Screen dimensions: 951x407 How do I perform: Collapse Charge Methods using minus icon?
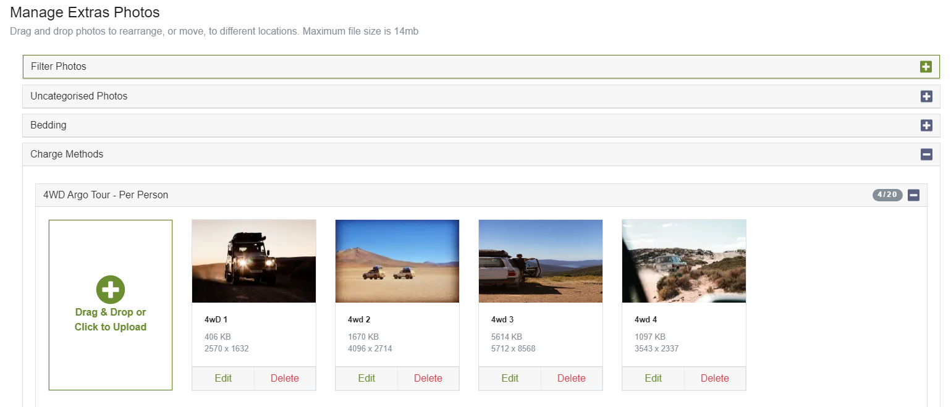click(x=926, y=154)
